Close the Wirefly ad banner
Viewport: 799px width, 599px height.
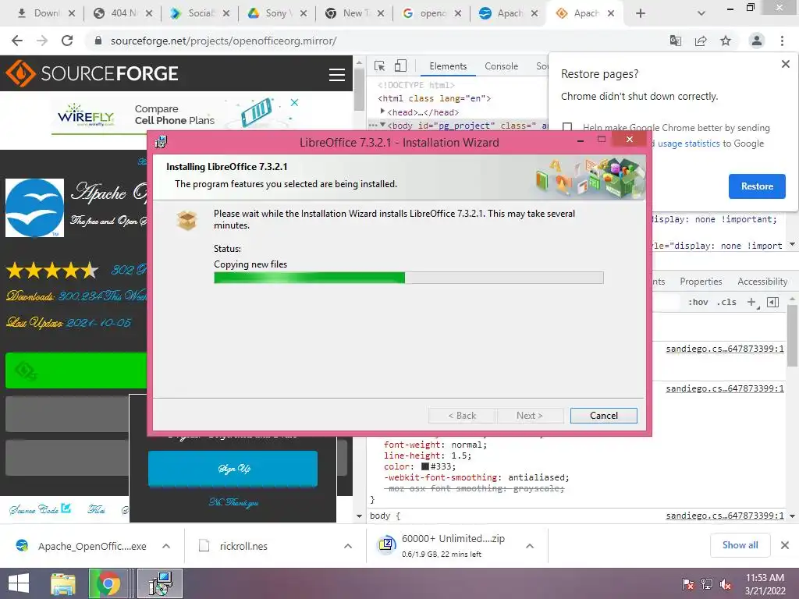coord(294,102)
